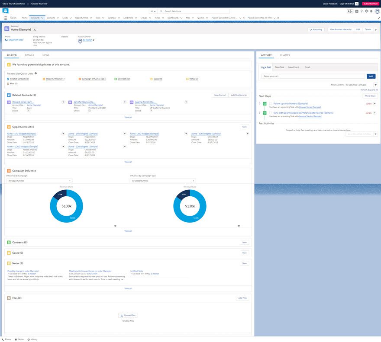Expand the Follow up with Howard step
The height and width of the screenshot is (342, 381).
pos(260,104)
